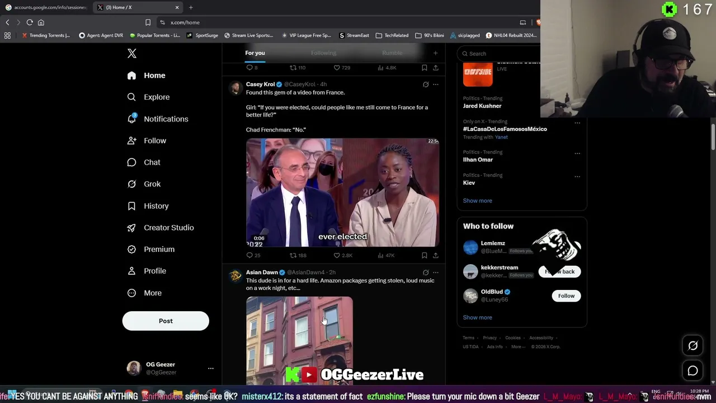Screen dimensions: 716x403
Task: Open more options for #LaCasaDeLosFamososMéxico trend
Action: click(577, 123)
